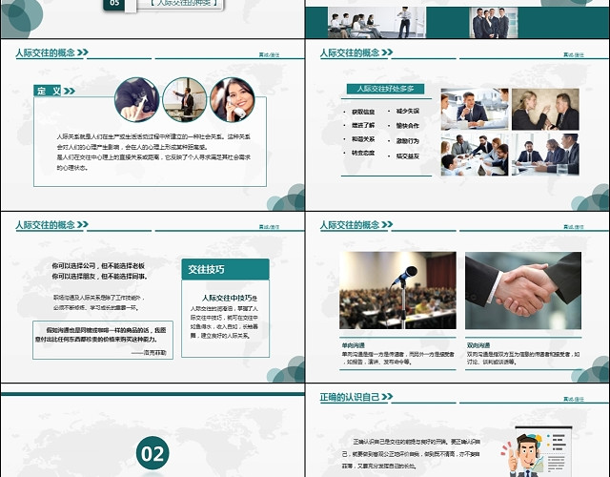This screenshot has height=477, width=610.
Task: Click the handshake photo
Action: [x=523, y=290]
